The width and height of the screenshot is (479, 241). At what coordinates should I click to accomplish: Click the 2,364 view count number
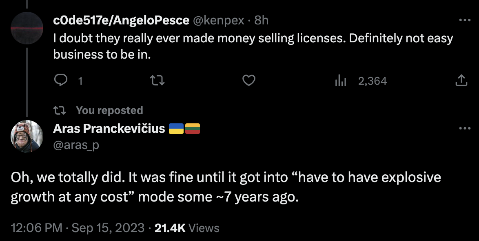372,81
